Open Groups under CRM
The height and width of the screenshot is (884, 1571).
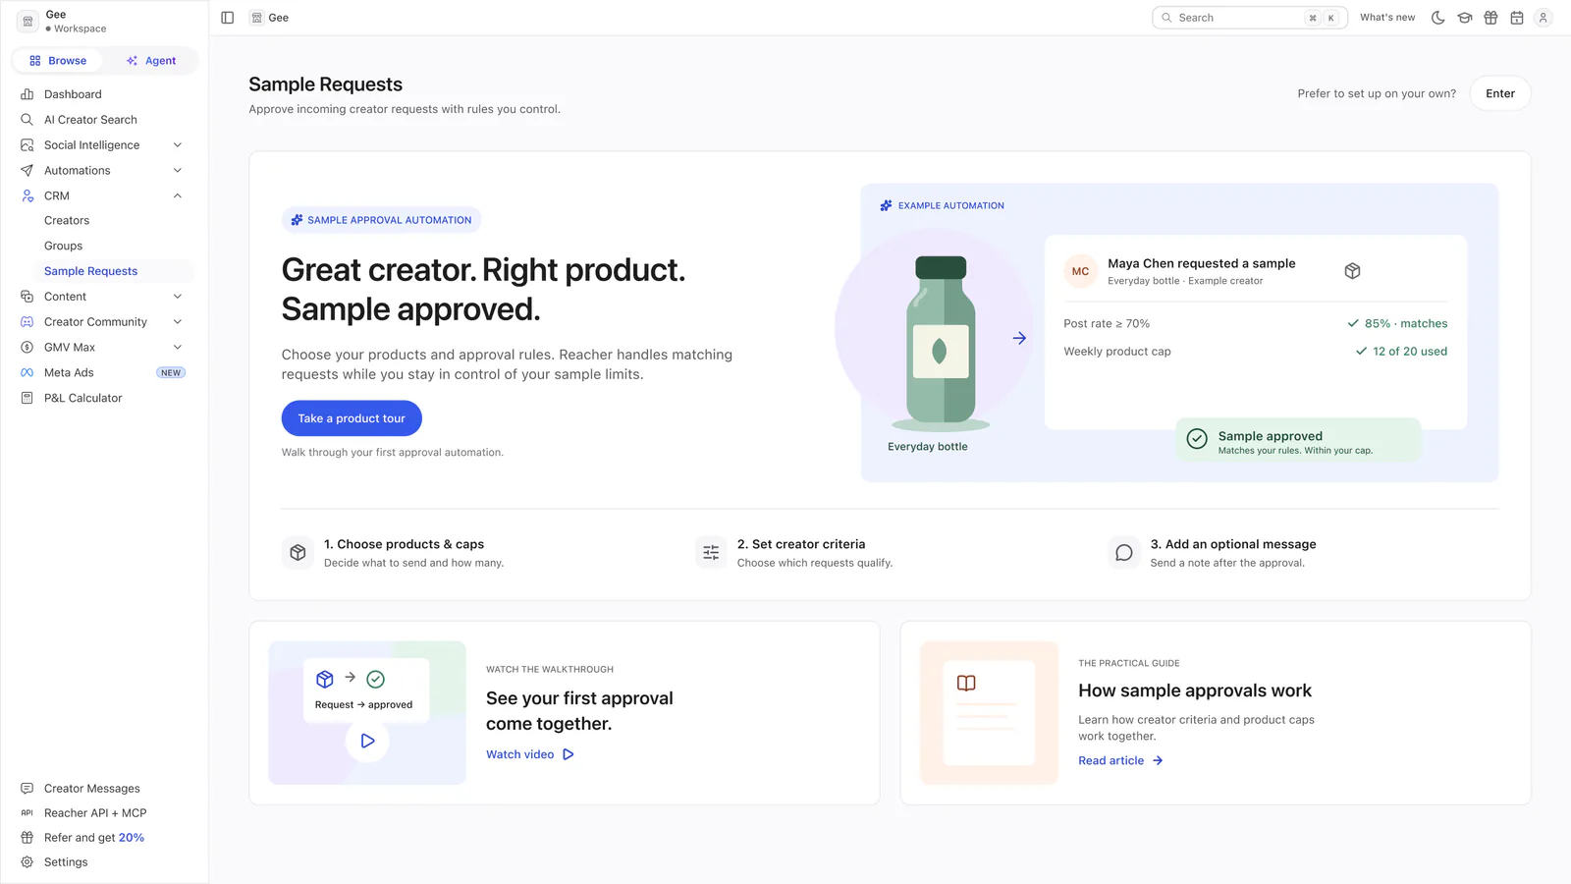click(63, 247)
